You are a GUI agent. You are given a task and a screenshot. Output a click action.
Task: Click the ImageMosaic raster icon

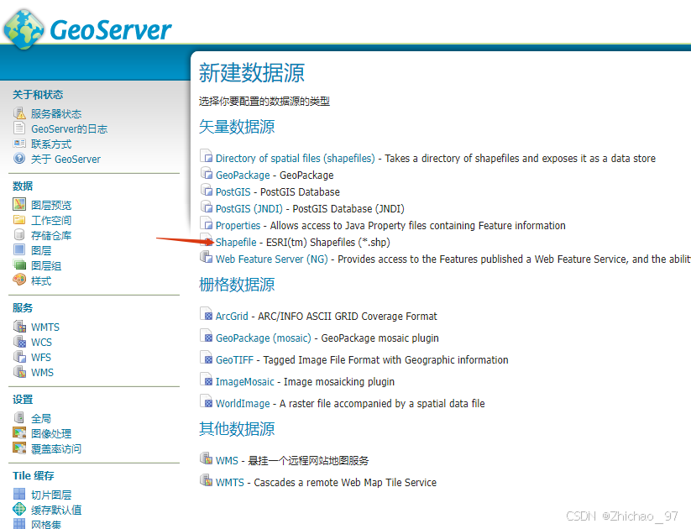(207, 380)
